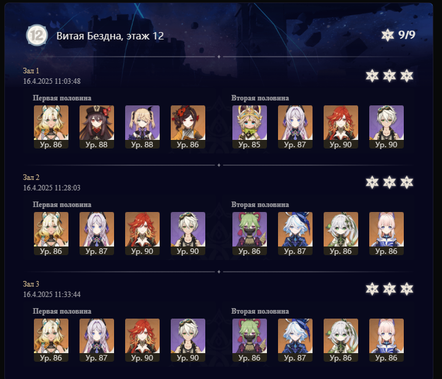Select the level 85 crowned portrait in Зал 1

[250, 127]
